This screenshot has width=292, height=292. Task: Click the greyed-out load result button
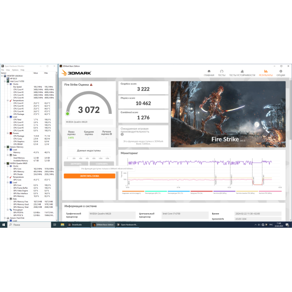[76, 164]
